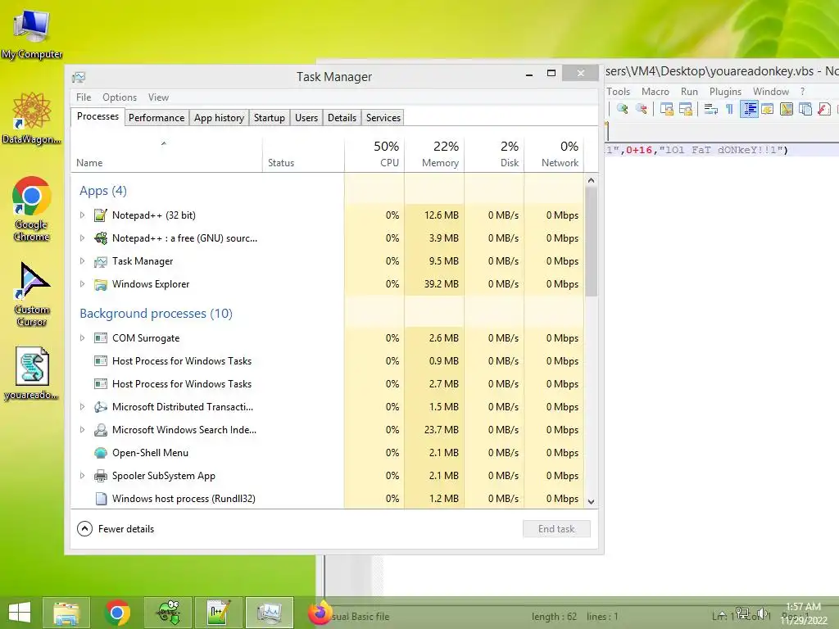This screenshot has height=629, width=839.
Task: Expand Windows Explorer process group
Action: pos(82,284)
